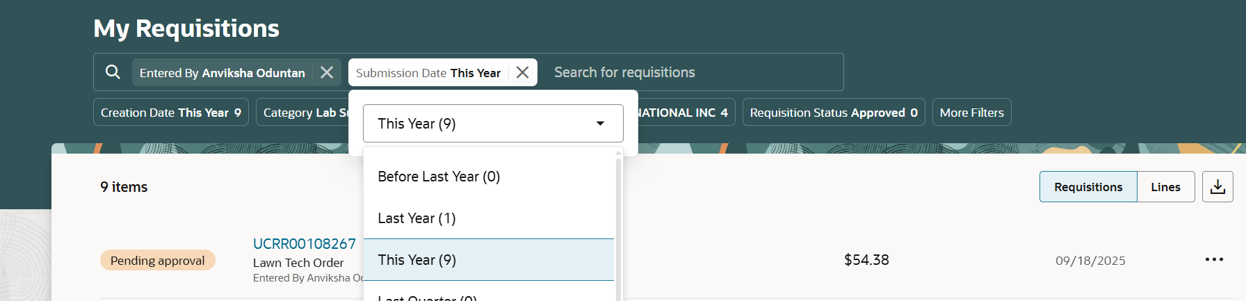
Task: Select Before Last Year (0) option
Action: [439, 177]
